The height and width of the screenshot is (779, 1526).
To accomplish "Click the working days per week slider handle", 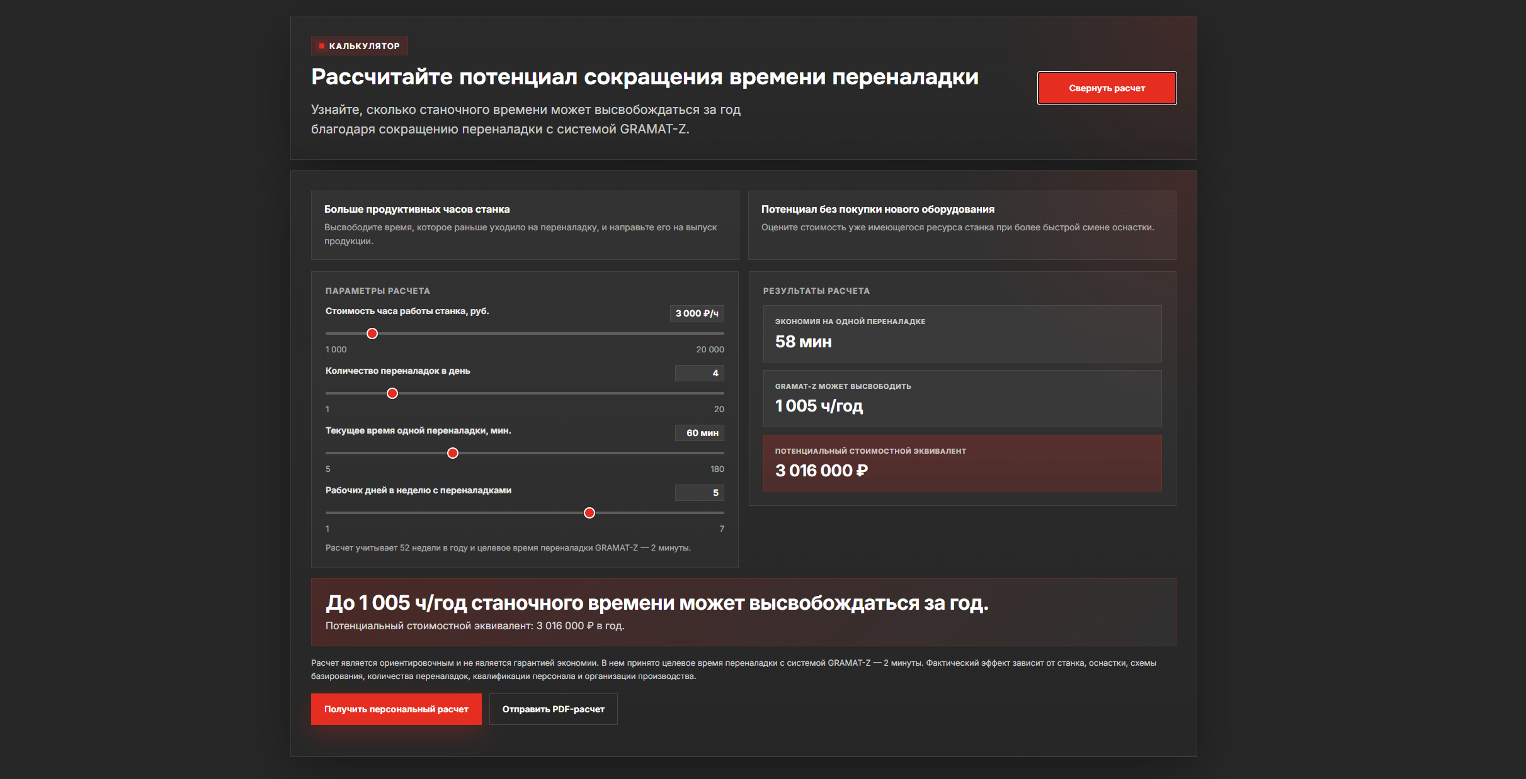I will 589,513.
